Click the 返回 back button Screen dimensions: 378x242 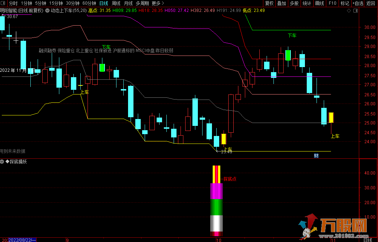point(371,3)
